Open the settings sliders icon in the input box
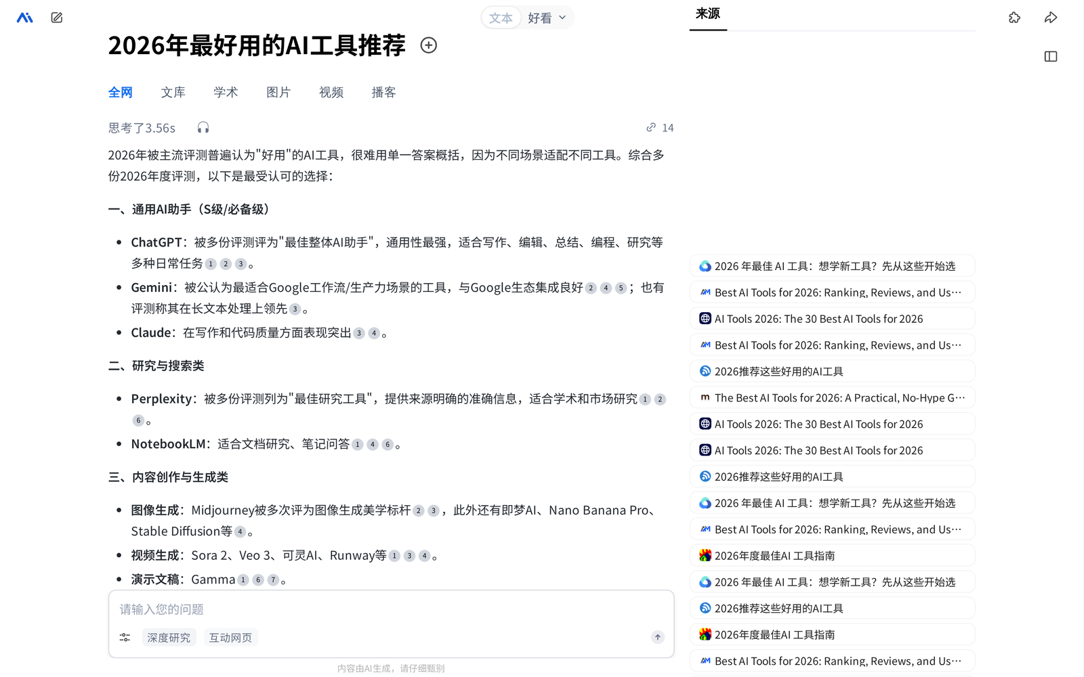 (125, 638)
